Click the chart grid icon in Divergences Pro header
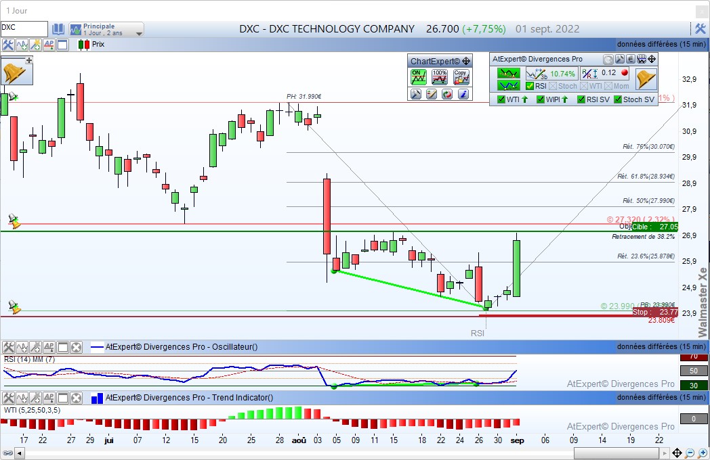Viewport: 710px width, 460px height. tap(641, 60)
